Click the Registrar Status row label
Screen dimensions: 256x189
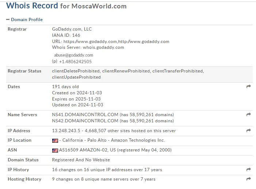[x=24, y=71]
